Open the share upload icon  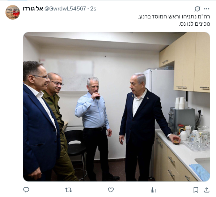207,190
